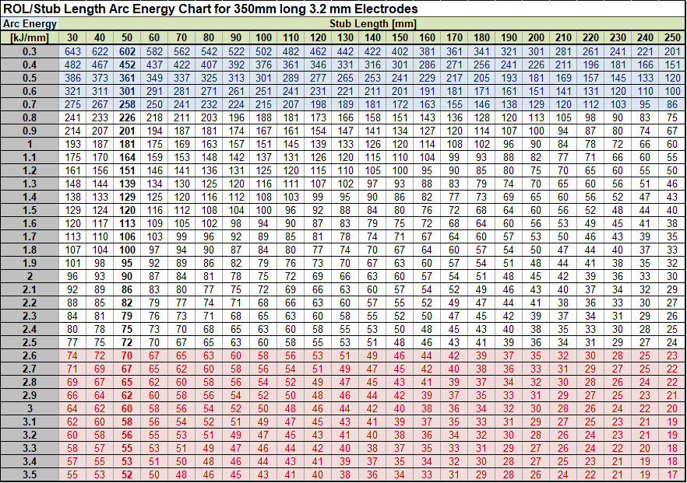Select 39 in the 2.9 row, column 160
Viewport: 687px width, 483px height.
coord(427,395)
